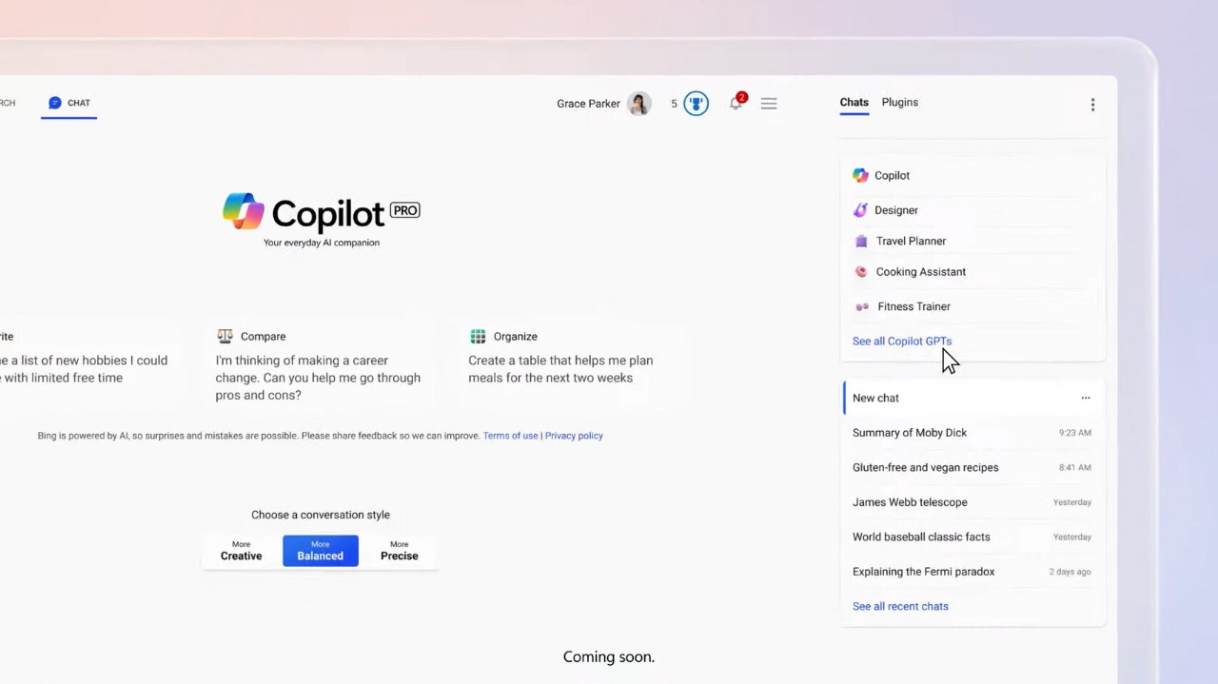
Task: Click the Compare suggestion card icon
Action: 226,336
